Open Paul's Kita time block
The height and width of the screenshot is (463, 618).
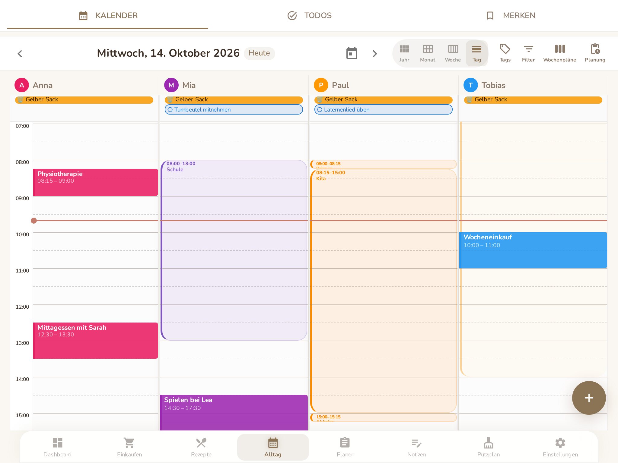click(x=383, y=291)
